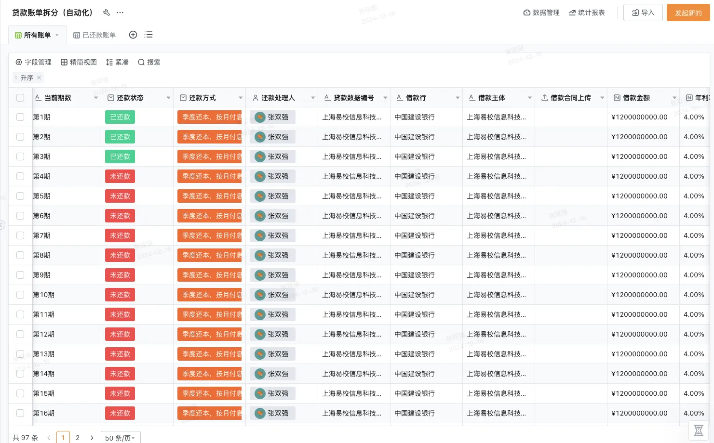Click the 数据管理 data management icon
714x443 pixels.
click(x=541, y=13)
